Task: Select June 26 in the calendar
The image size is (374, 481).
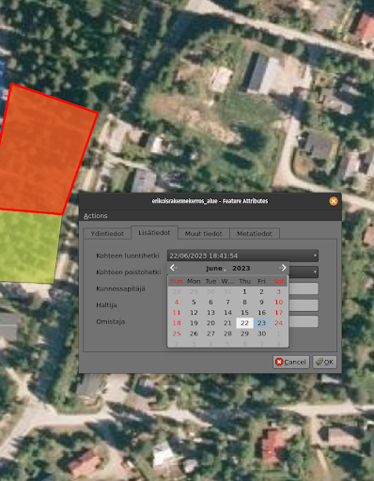Action: (194, 334)
